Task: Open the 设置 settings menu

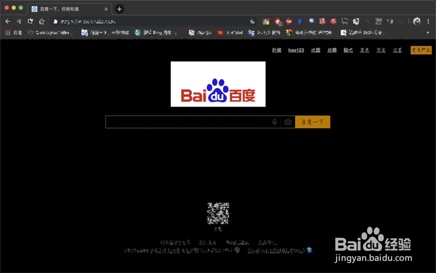Action: [397, 50]
